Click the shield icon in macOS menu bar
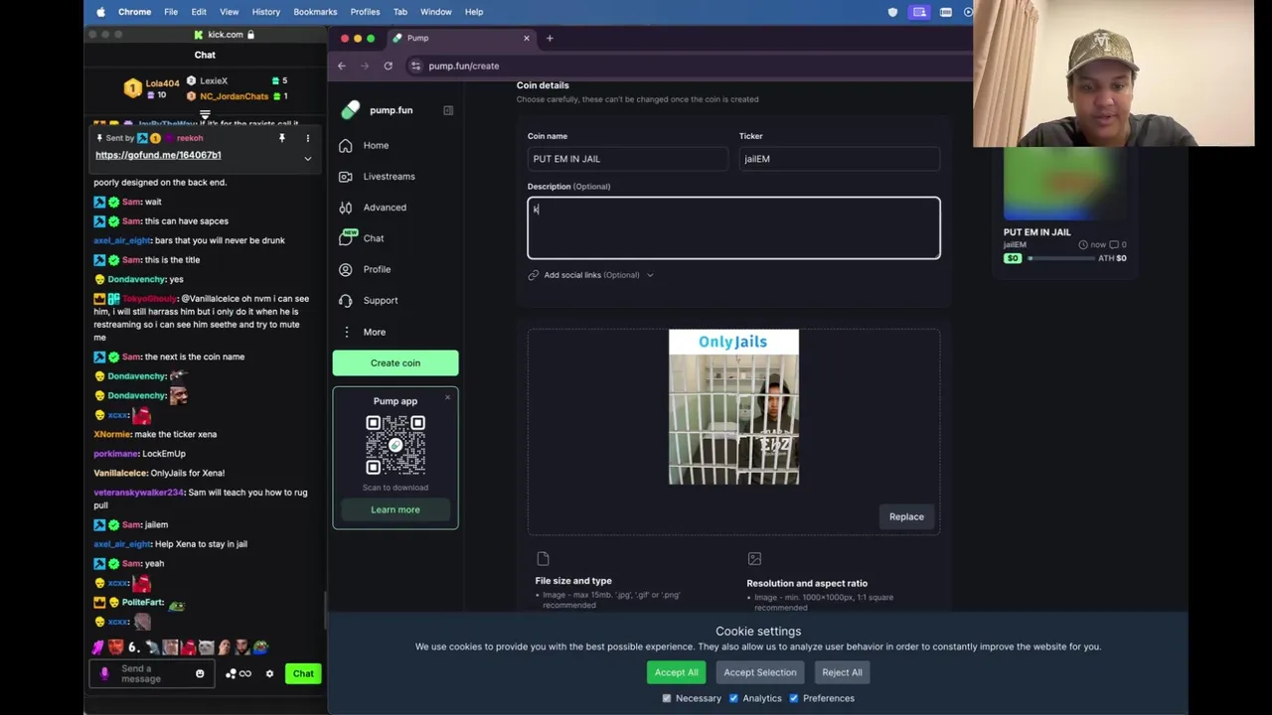 (892, 12)
